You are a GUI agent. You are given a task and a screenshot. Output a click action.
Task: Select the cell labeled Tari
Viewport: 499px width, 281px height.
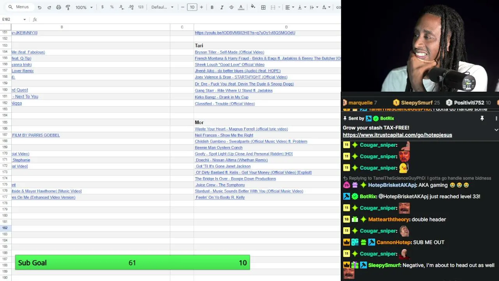(199, 46)
